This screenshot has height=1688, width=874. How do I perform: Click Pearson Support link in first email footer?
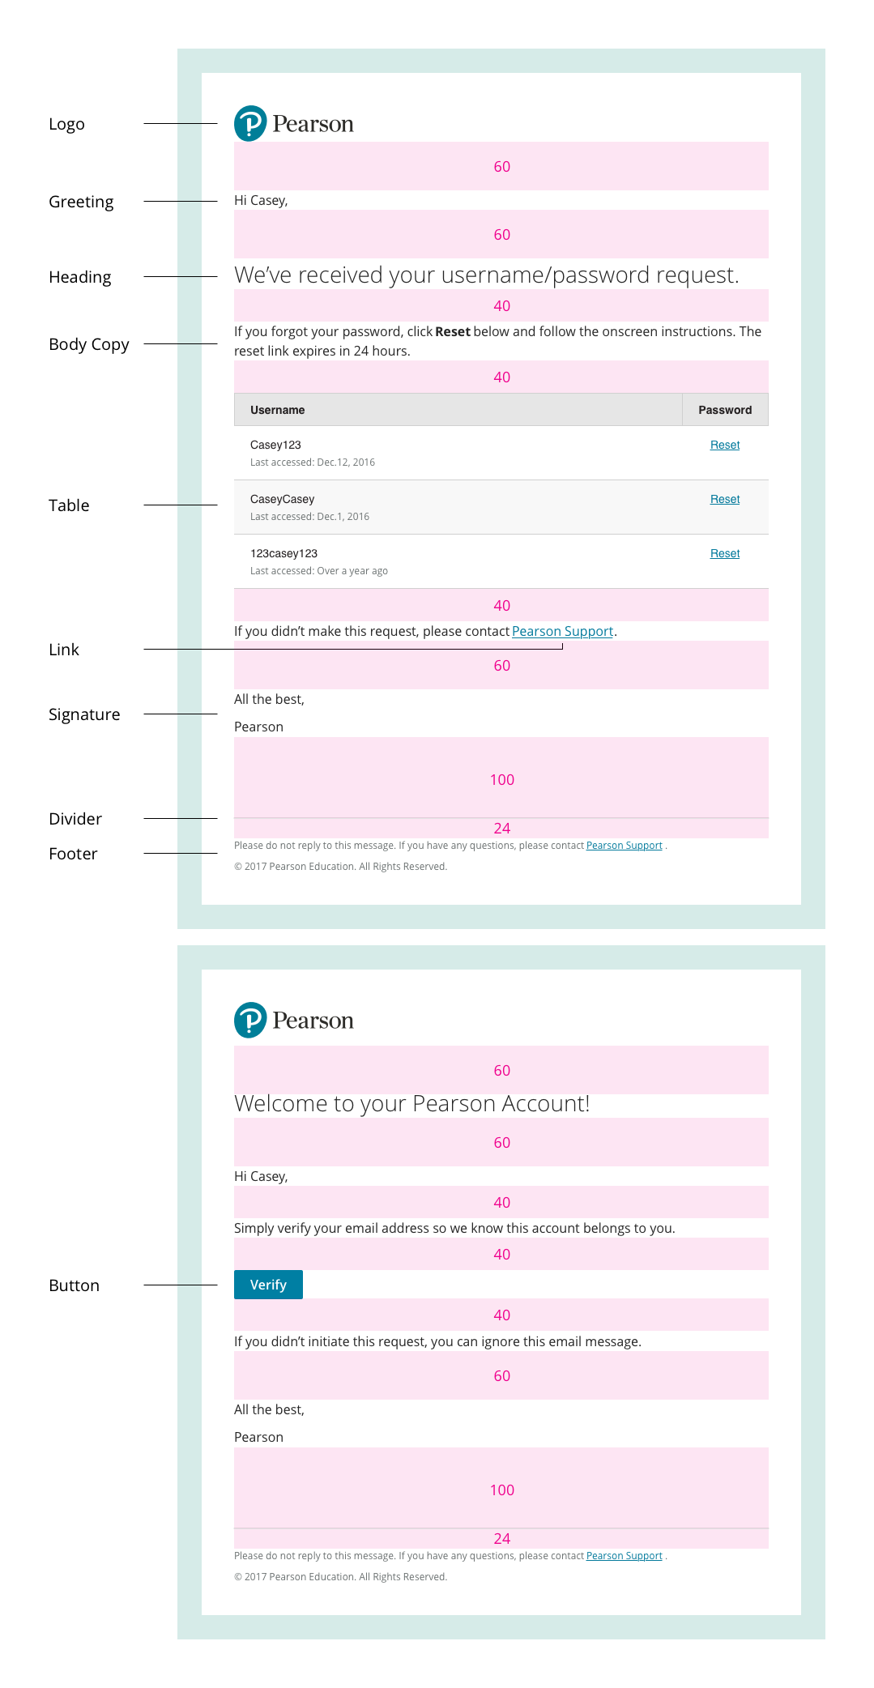coord(624,846)
